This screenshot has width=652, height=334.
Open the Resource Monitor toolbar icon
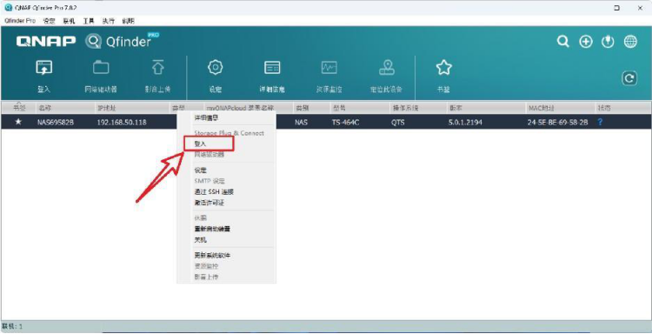(329, 67)
